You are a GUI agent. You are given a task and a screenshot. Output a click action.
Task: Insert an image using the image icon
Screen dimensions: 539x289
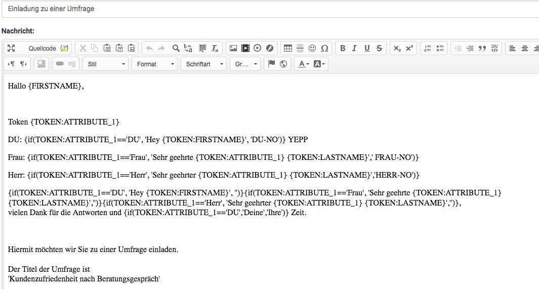click(x=233, y=48)
